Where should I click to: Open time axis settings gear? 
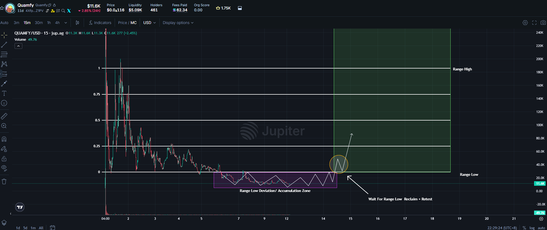pyautogui.click(x=541, y=219)
